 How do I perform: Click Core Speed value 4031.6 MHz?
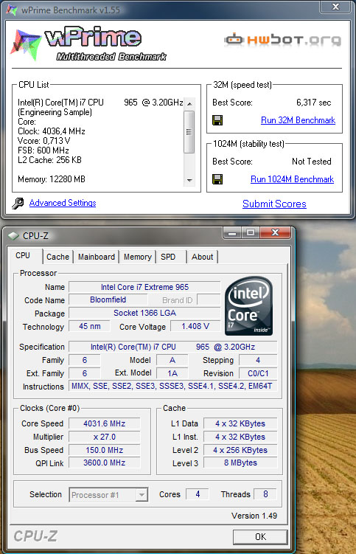[105, 423]
